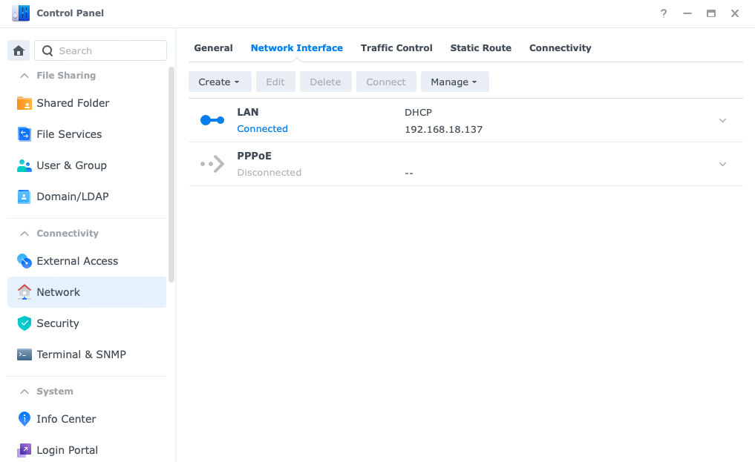755x462 pixels.
Task: Click the Domain/LDAP icon
Action: click(x=24, y=197)
